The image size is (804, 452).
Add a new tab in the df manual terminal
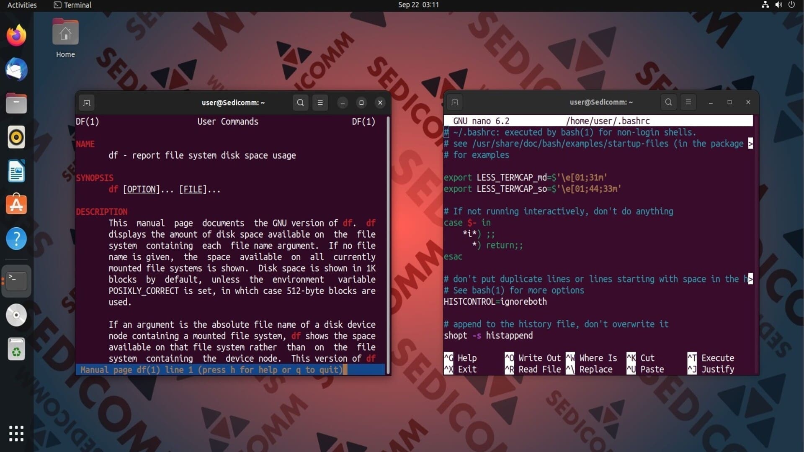[x=87, y=103]
